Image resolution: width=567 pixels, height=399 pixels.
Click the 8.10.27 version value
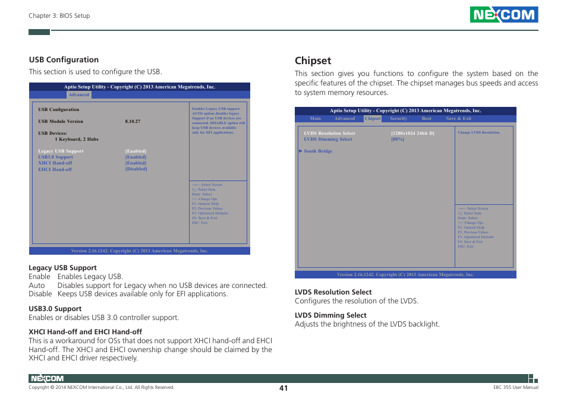pos(133,121)
